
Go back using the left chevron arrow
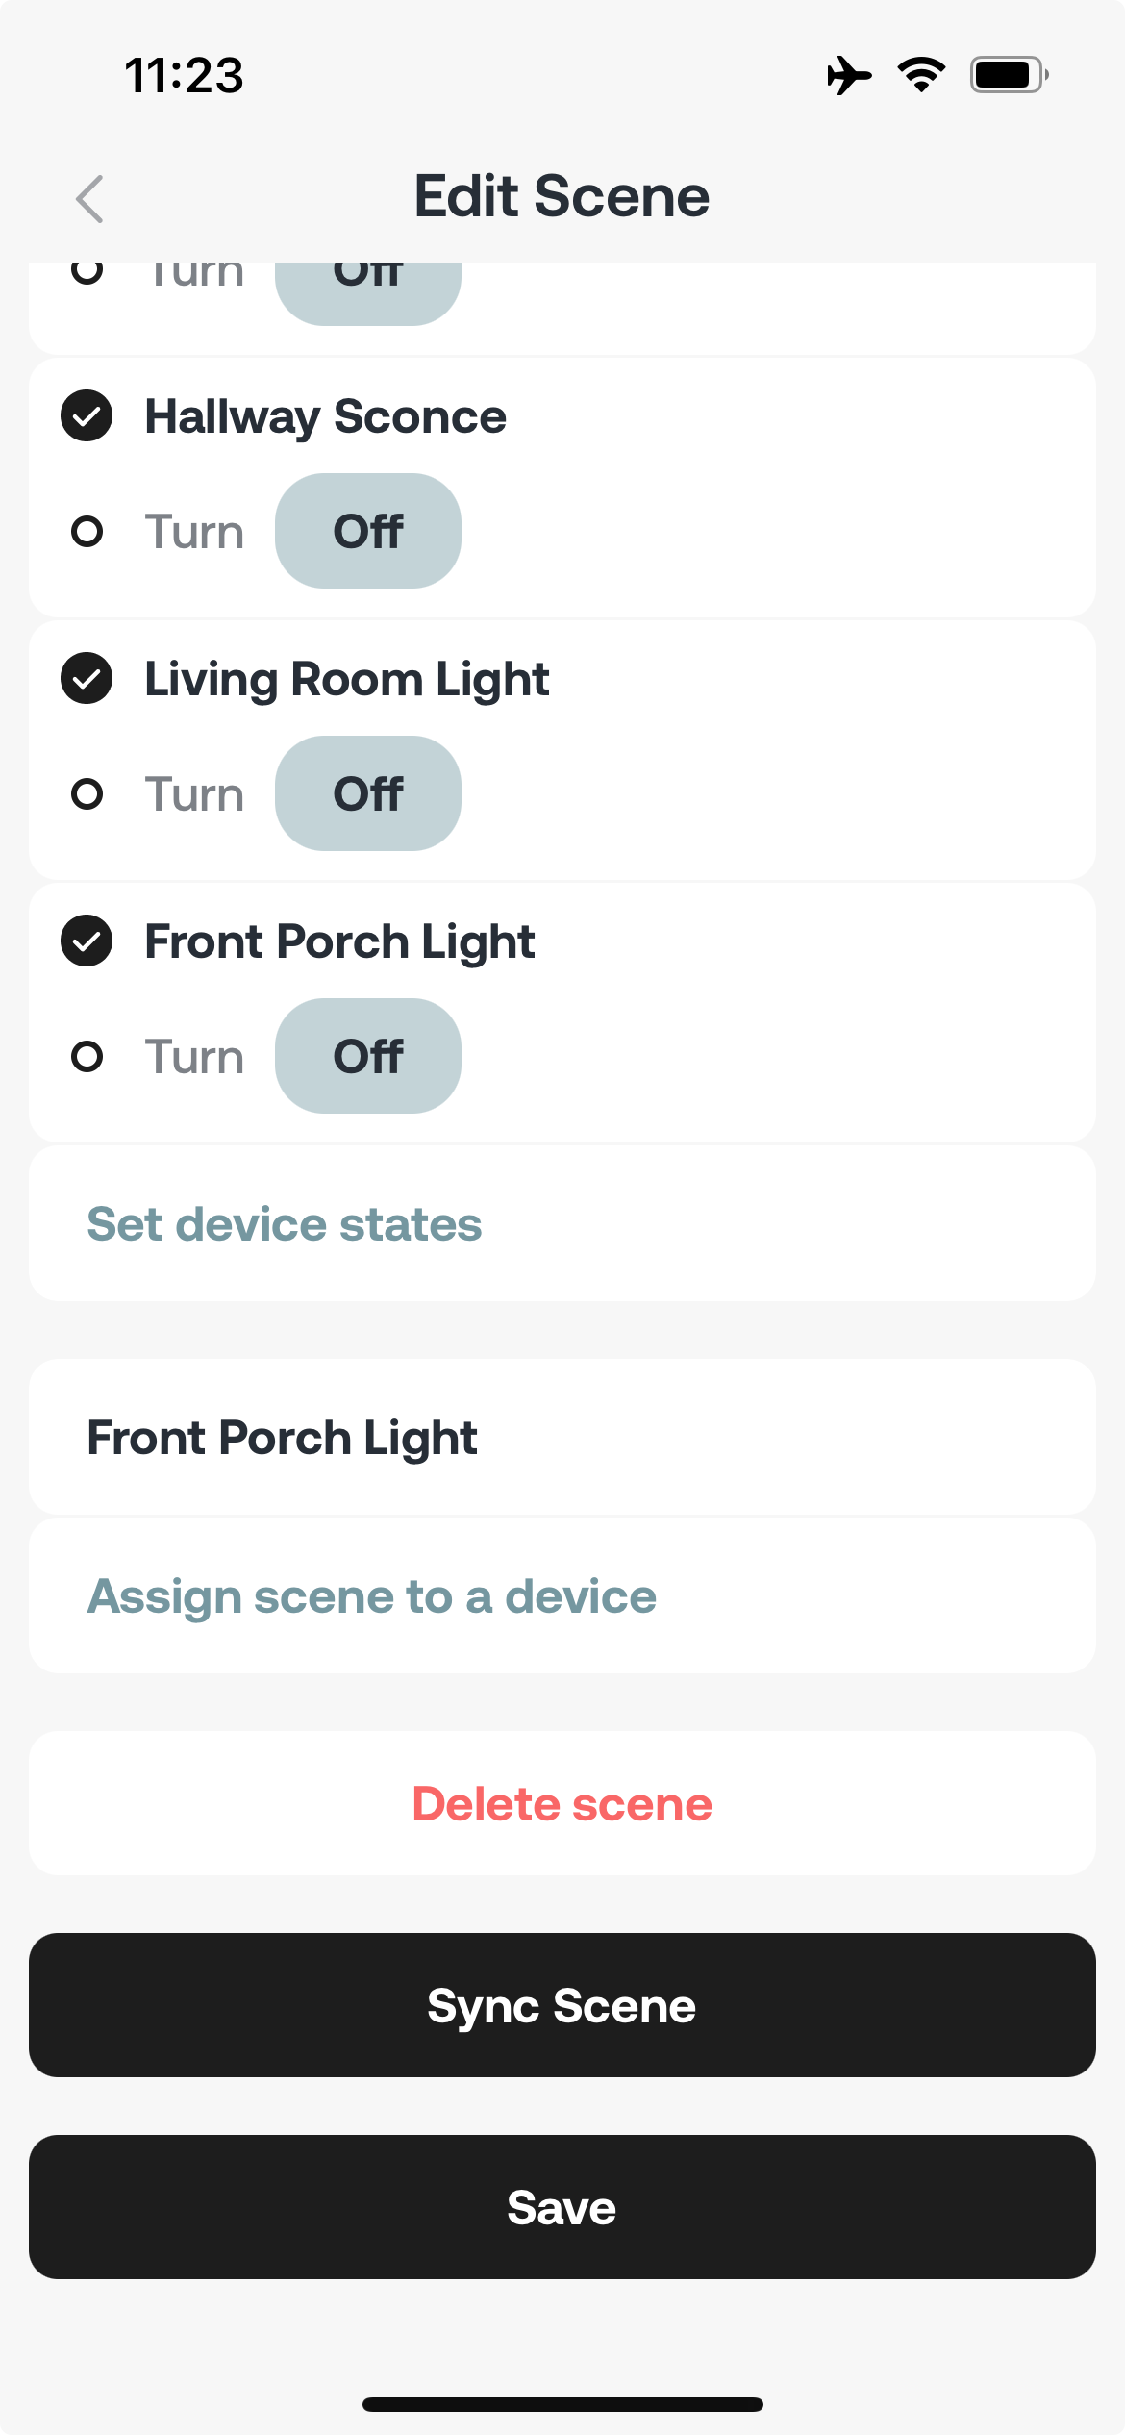coord(89,199)
